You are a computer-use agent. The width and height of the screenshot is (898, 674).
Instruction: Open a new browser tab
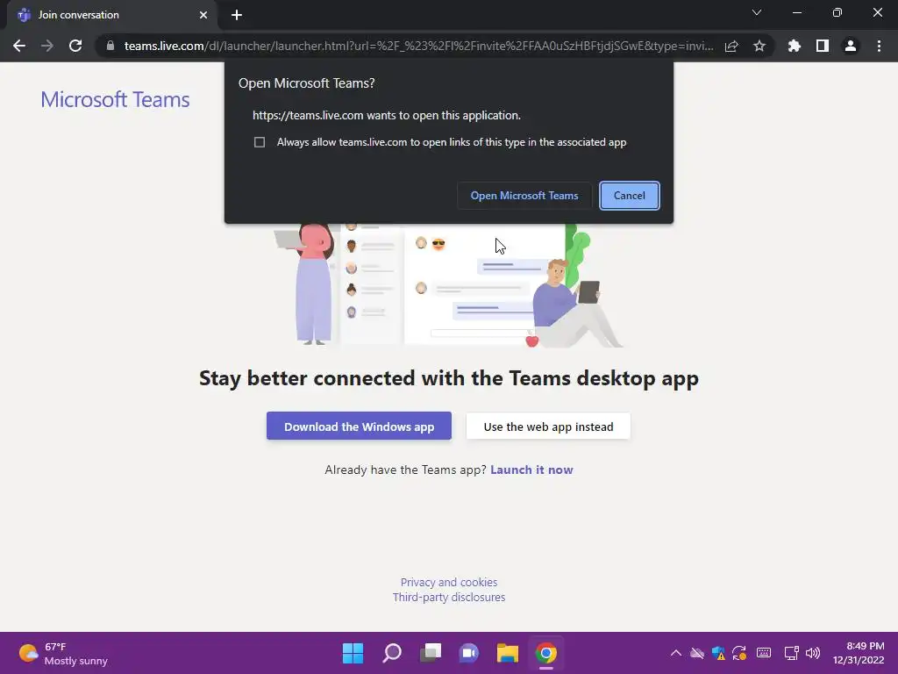(237, 15)
